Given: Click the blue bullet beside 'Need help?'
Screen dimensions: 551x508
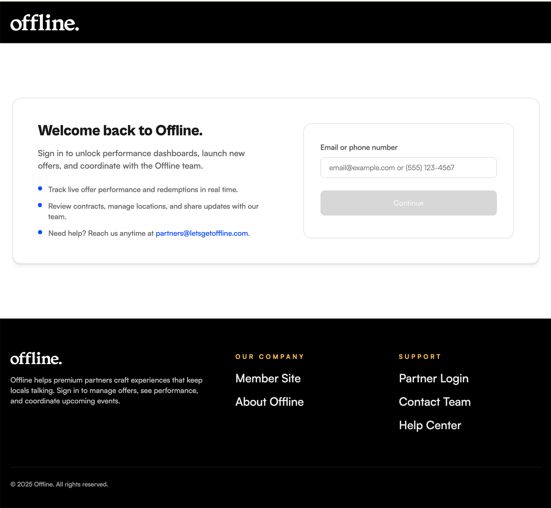Looking at the screenshot, I should (40, 232).
